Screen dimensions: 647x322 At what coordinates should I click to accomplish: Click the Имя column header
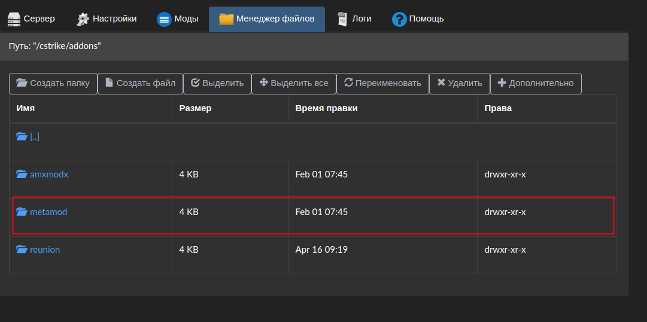point(26,108)
